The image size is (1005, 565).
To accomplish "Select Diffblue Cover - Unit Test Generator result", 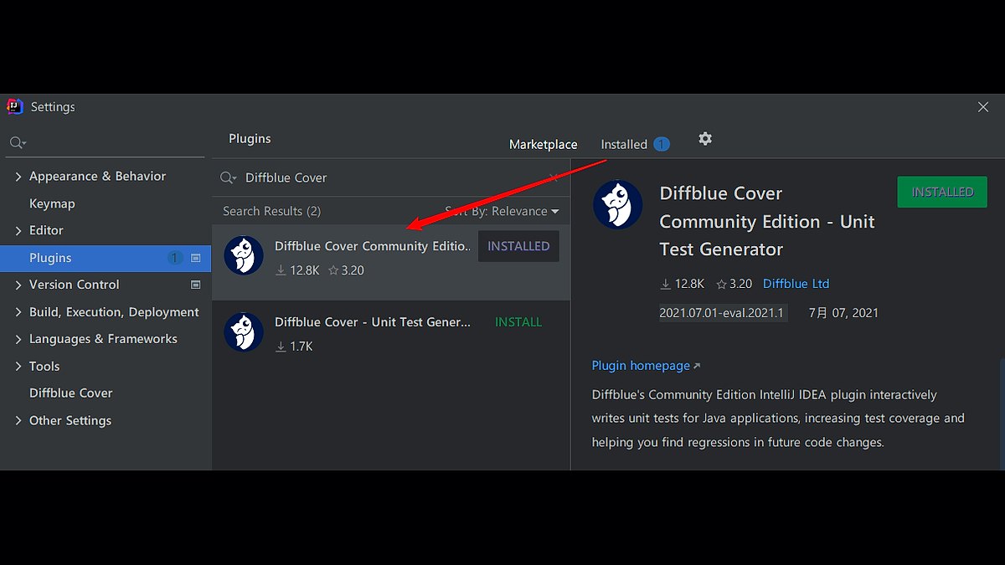I will [391, 338].
